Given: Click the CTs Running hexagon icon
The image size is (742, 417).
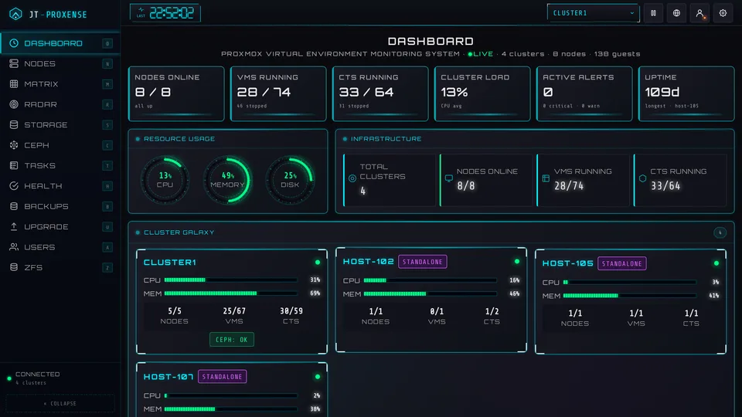Looking at the screenshot, I should tap(642, 178).
